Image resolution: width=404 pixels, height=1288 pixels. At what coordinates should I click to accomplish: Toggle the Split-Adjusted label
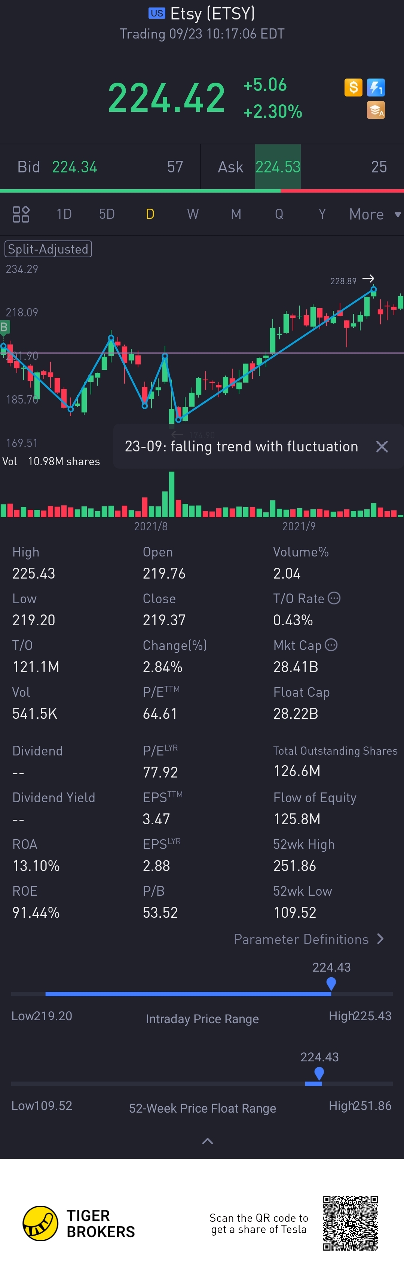pos(48,249)
